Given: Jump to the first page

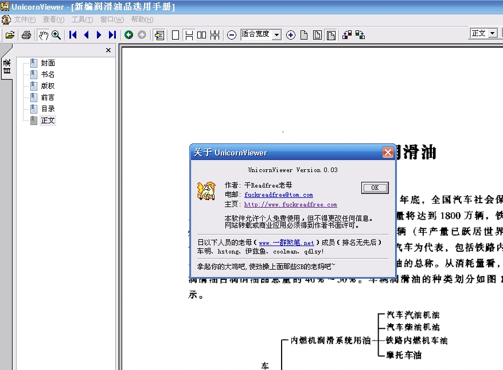Looking at the screenshot, I should [73, 34].
